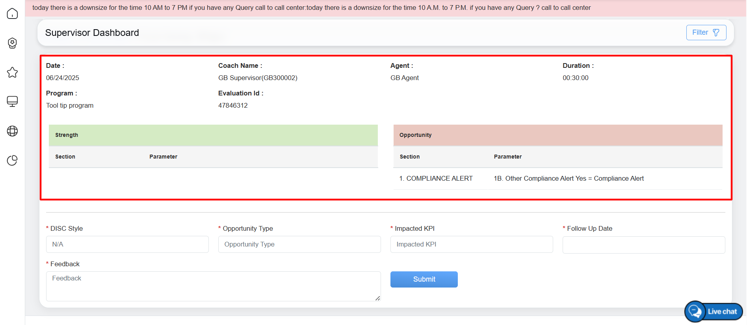Open the Live chat bubble
Image resolution: width=747 pixels, height=325 pixels.
pos(714,312)
